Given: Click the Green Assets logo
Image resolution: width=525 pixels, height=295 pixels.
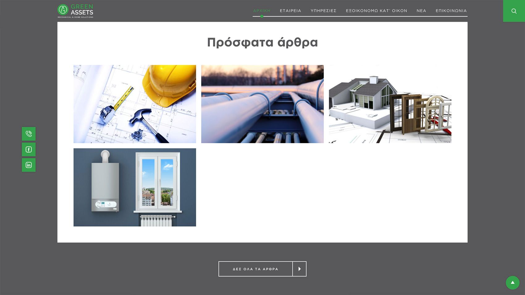Looking at the screenshot, I should (x=75, y=11).
